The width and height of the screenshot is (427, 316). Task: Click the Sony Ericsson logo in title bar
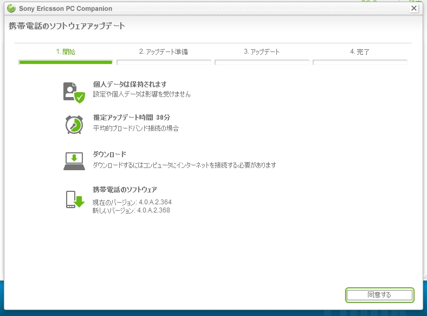tap(11, 8)
